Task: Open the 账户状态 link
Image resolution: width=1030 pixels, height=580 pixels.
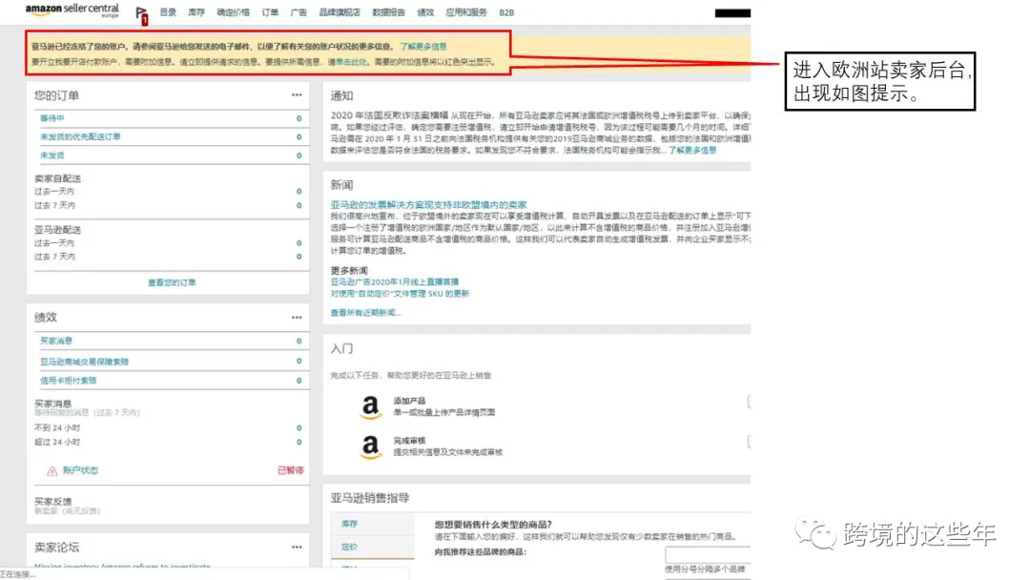Action: 80,470
